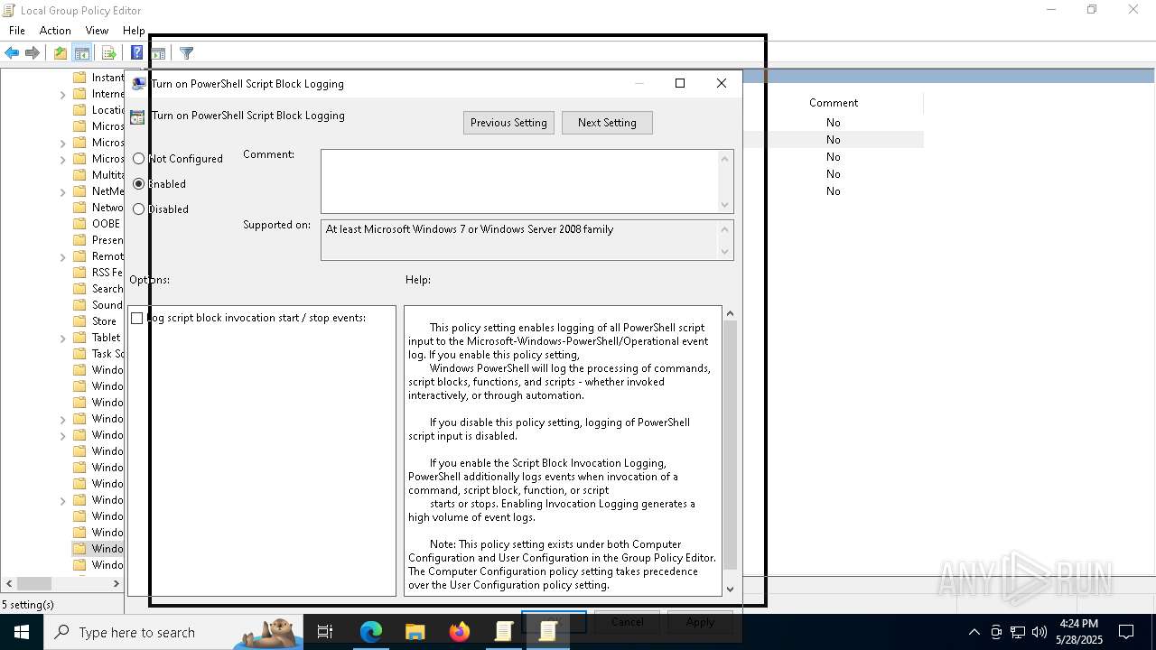This screenshot has height=650, width=1156.
Task: Open the notification center icon
Action: pyautogui.click(x=1126, y=632)
